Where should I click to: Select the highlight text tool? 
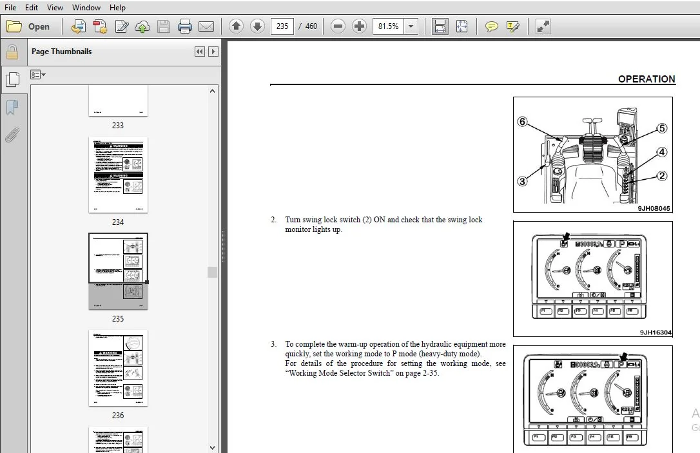click(513, 26)
